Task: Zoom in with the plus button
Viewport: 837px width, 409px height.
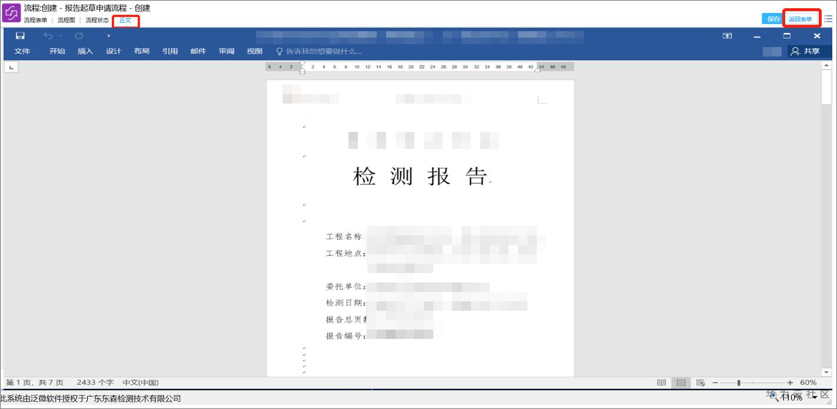Action: click(x=790, y=383)
